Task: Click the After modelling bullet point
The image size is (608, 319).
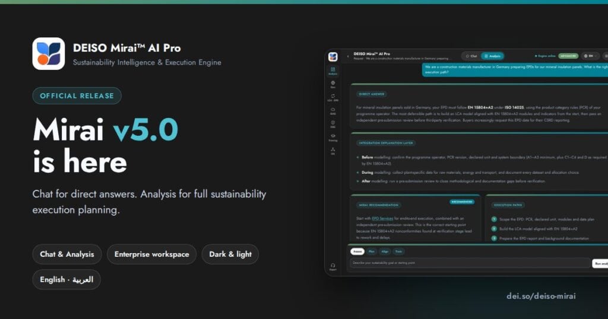Action: coord(451,181)
